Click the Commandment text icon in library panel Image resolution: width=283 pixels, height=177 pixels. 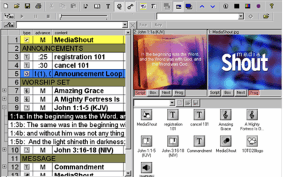199,141
